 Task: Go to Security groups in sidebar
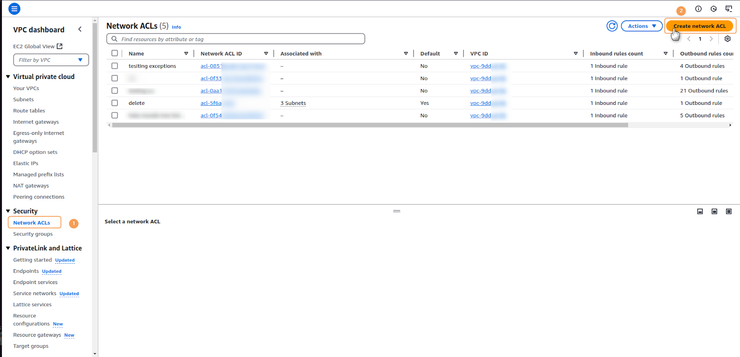[33, 234]
